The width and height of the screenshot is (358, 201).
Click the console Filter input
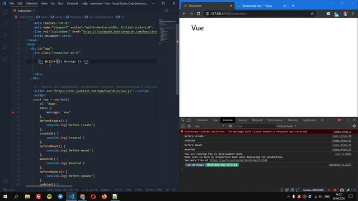click(x=255, y=126)
